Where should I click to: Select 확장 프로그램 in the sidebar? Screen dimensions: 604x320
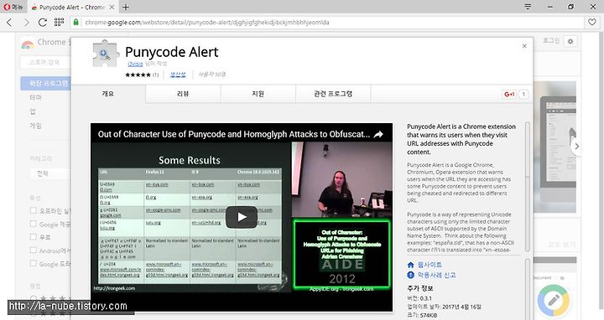click(45, 84)
